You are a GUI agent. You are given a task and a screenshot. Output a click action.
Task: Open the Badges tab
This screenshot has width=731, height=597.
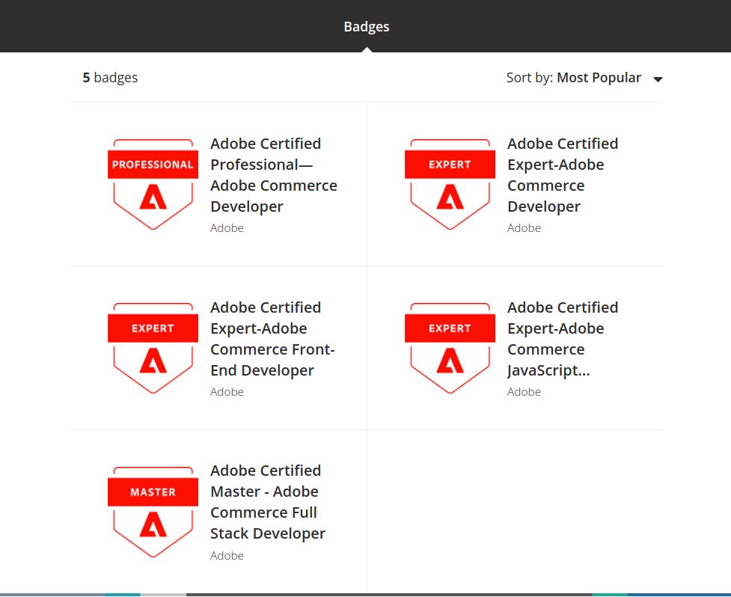coord(367,27)
